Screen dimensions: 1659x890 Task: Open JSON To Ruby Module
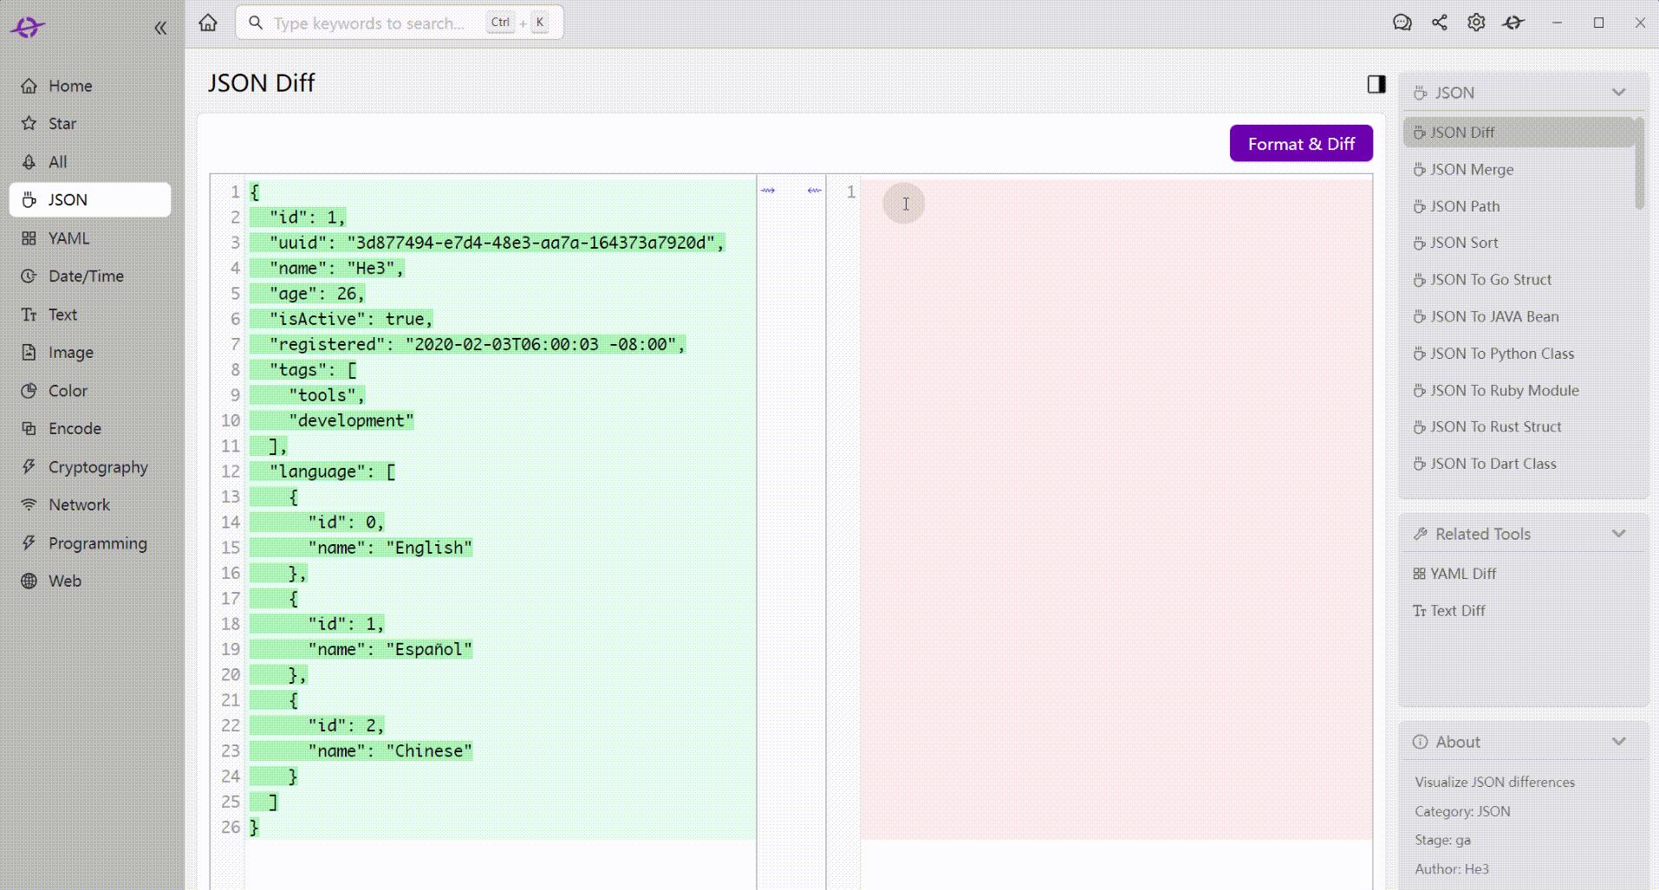tap(1519, 390)
